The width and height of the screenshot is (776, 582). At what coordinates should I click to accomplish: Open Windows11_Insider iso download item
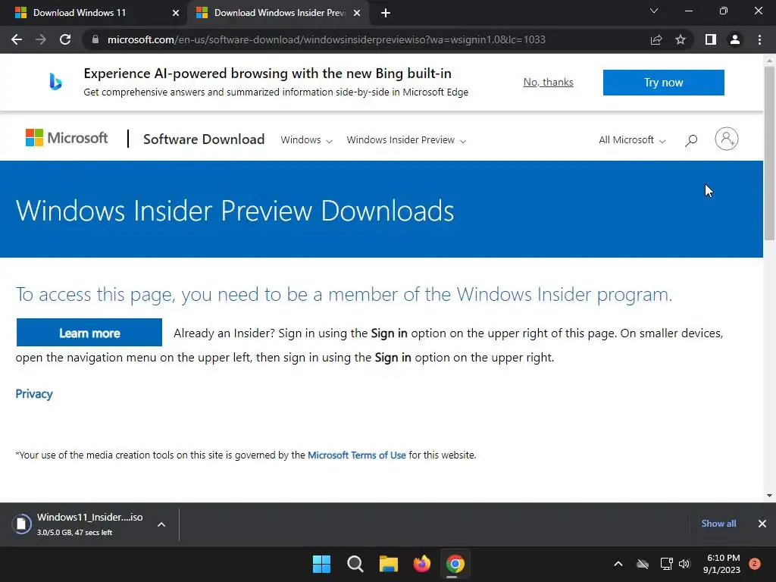89,524
